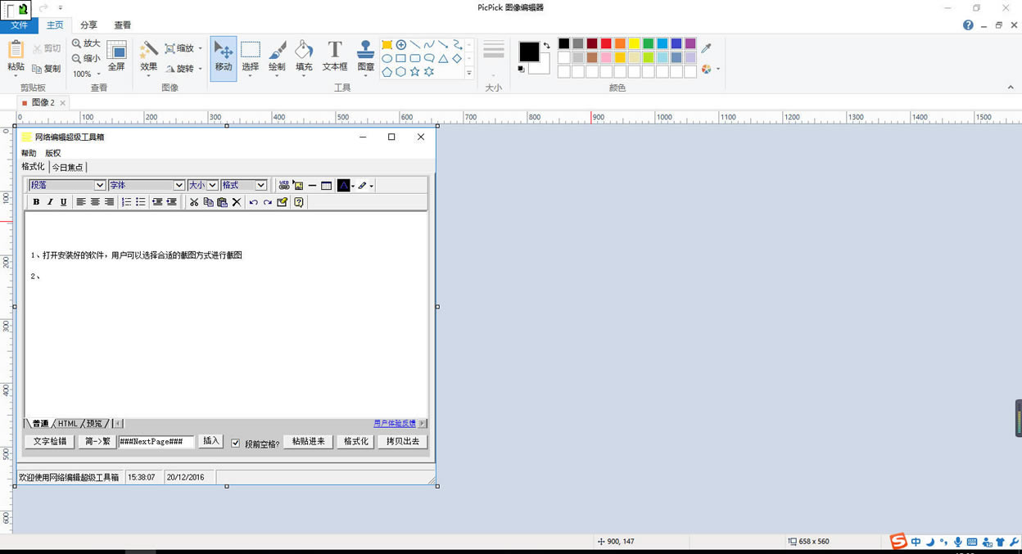
Task: Switch to the 分享 ribbon tab
Action: coord(88,25)
